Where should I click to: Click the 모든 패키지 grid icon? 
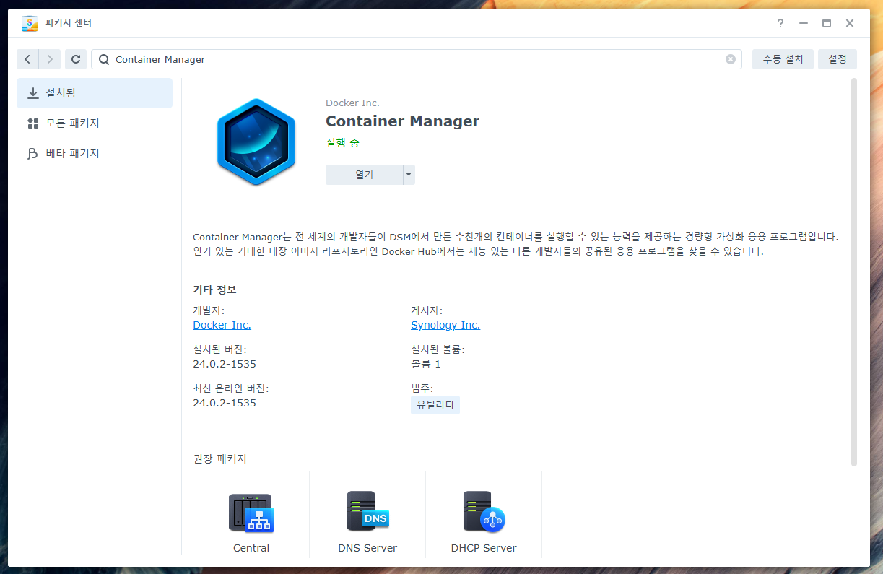33,123
